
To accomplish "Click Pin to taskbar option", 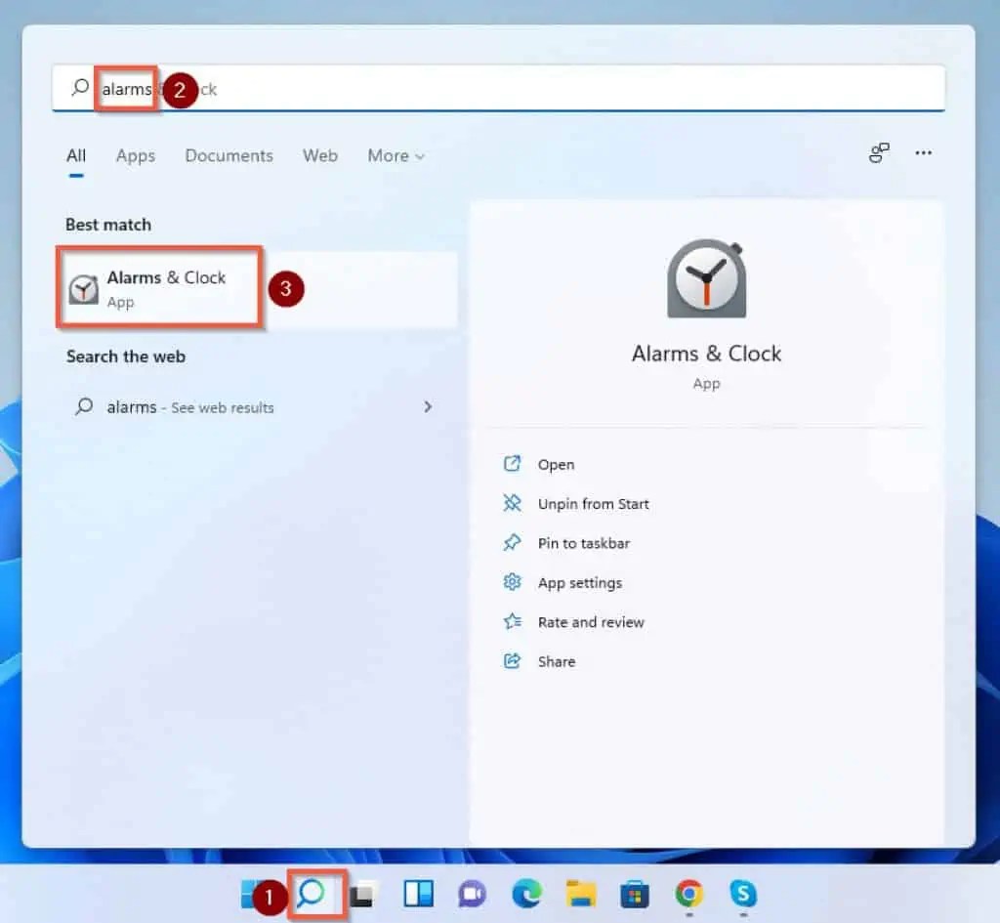I will tap(584, 543).
